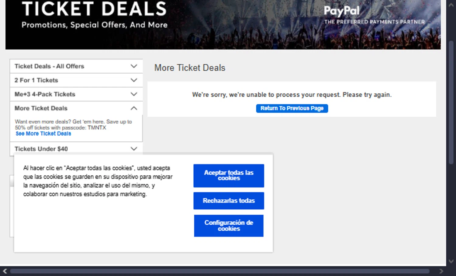Screen dimensions: 456x276
Task: Select the Me+3 4-Pack Tickets section title
Action: coord(45,94)
